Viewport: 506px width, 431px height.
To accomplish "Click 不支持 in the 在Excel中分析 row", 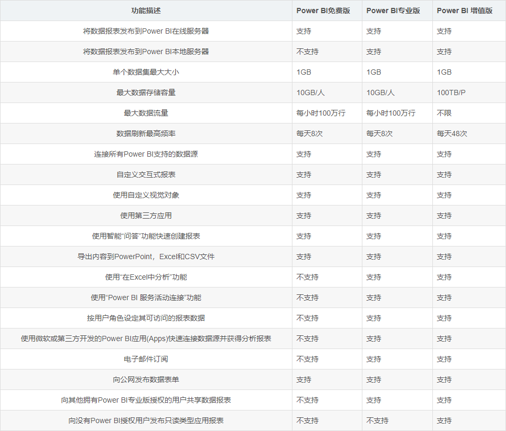I will pyautogui.click(x=308, y=277).
